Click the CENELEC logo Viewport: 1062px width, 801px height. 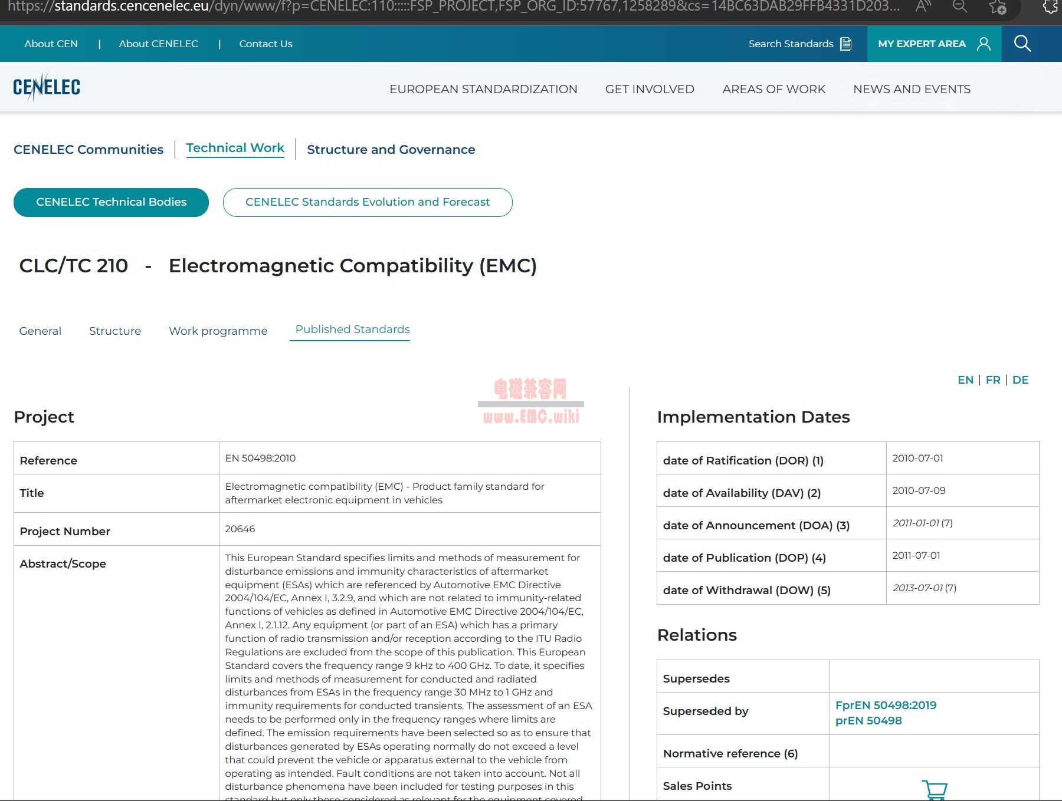pos(47,87)
